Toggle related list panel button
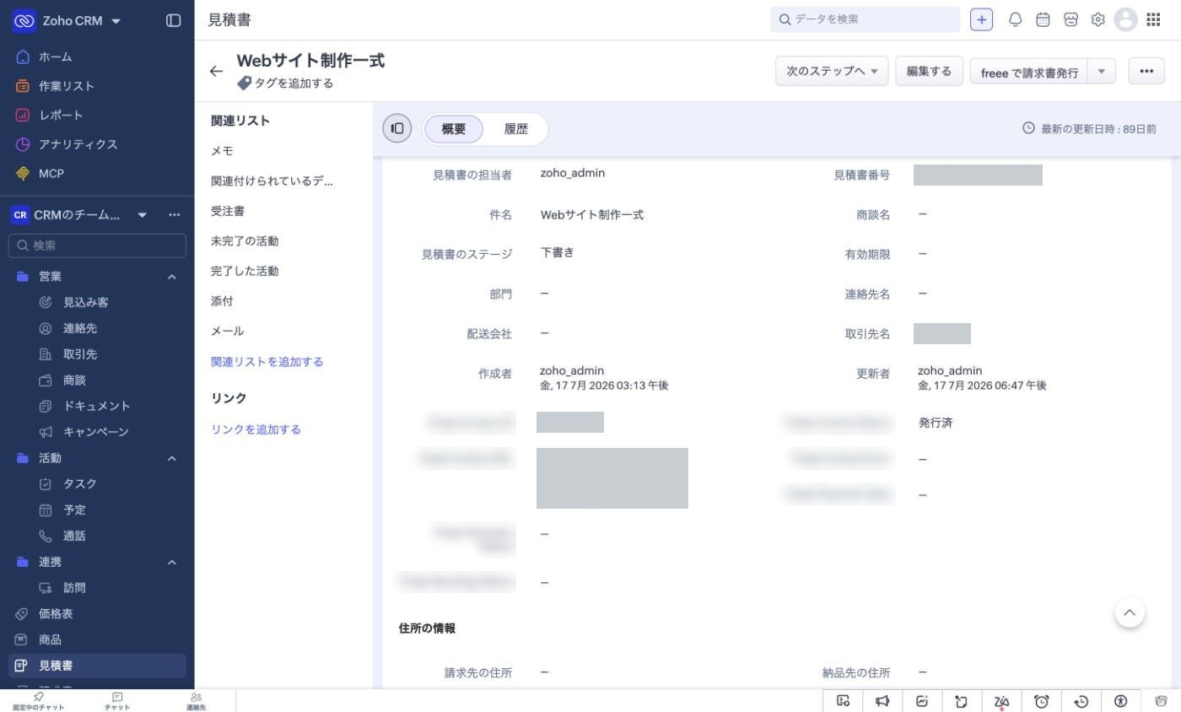This screenshot has height=712, width=1181. click(x=397, y=128)
